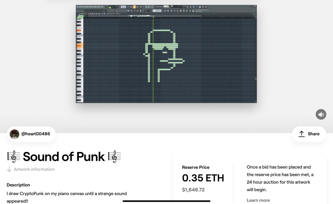333x204 pixels.
Task: Click the FL Studio play button
Action: point(113,7)
